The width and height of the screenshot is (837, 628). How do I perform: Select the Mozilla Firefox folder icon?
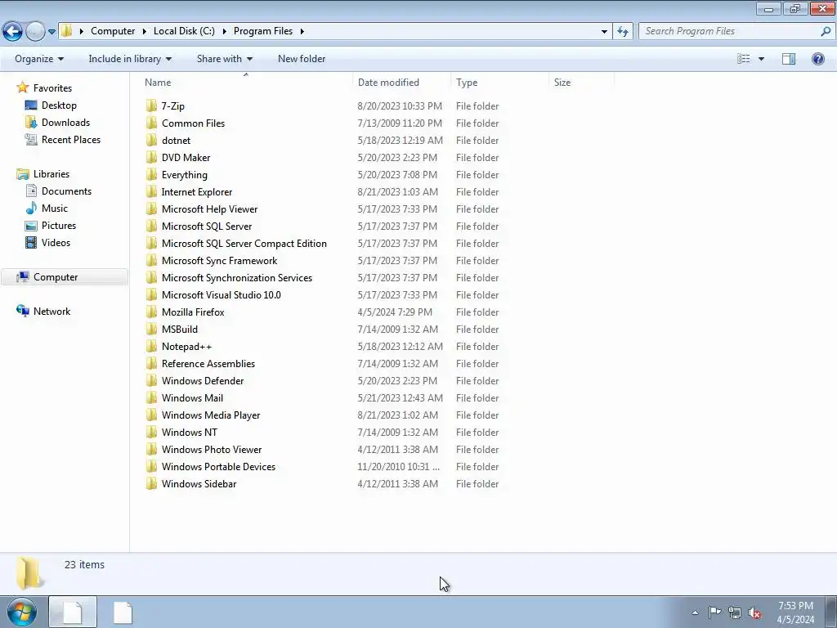click(x=151, y=312)
